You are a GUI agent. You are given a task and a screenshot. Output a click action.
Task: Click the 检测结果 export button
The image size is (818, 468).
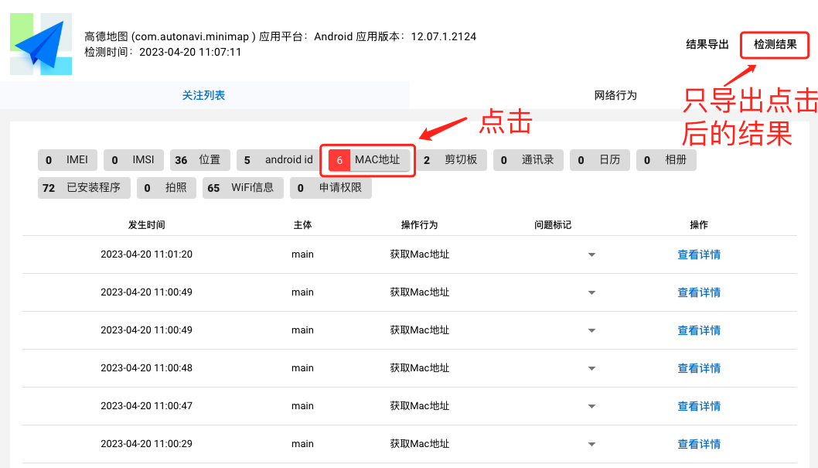775,45
